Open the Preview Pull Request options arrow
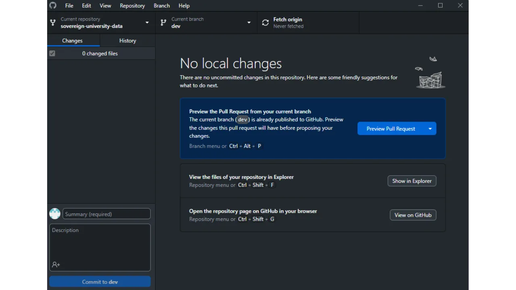This screenshot has width=516, height=290. click(430, 128)
